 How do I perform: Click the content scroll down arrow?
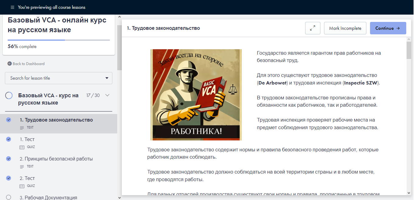[x=408, y=193]
